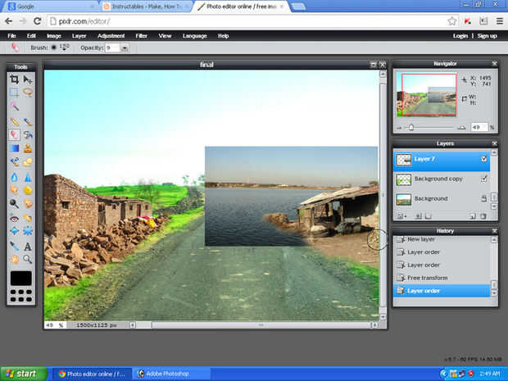Select the Color replace tool

pyautogui.click(x=14, y=161)
